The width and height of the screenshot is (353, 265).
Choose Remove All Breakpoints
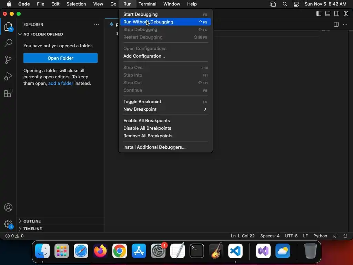(x=165, y=136)
